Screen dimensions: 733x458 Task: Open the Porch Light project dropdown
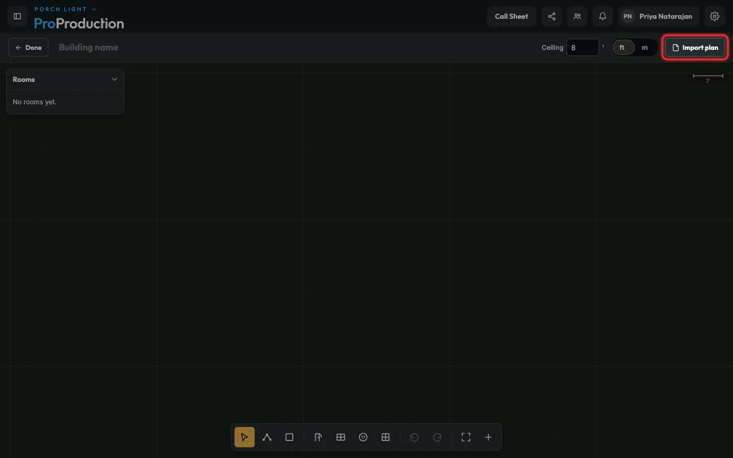tap(65, 9)
